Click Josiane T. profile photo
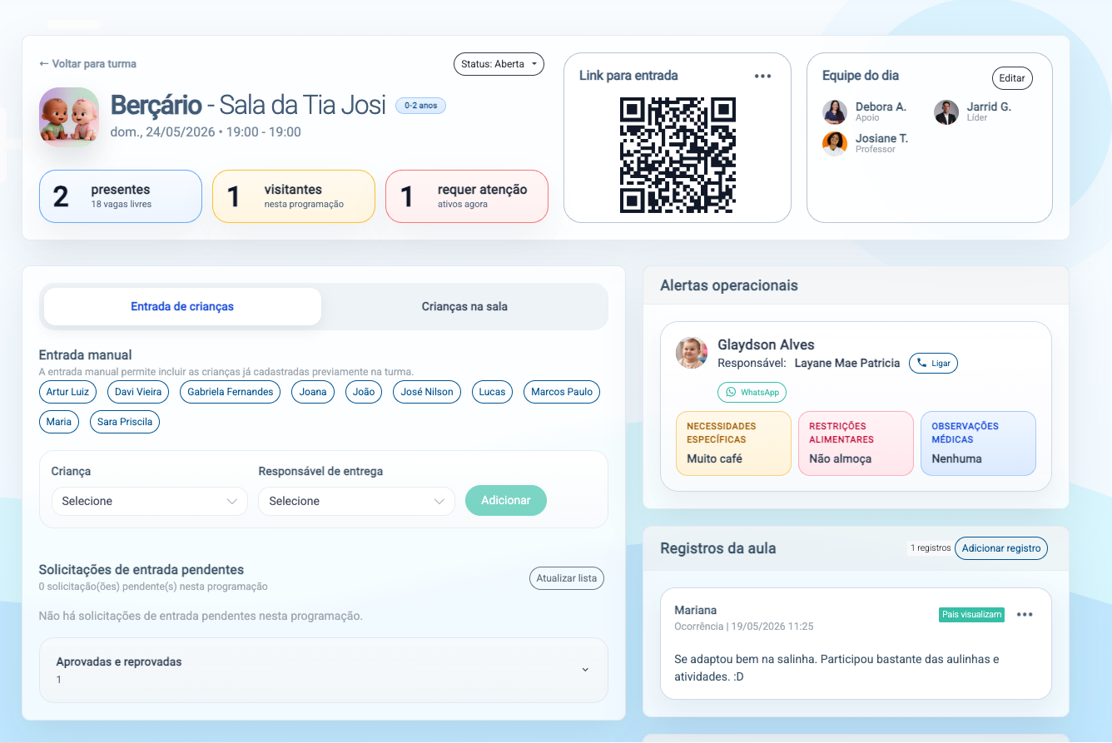This screenshot has height=743, width=1112. click(835, 144)
